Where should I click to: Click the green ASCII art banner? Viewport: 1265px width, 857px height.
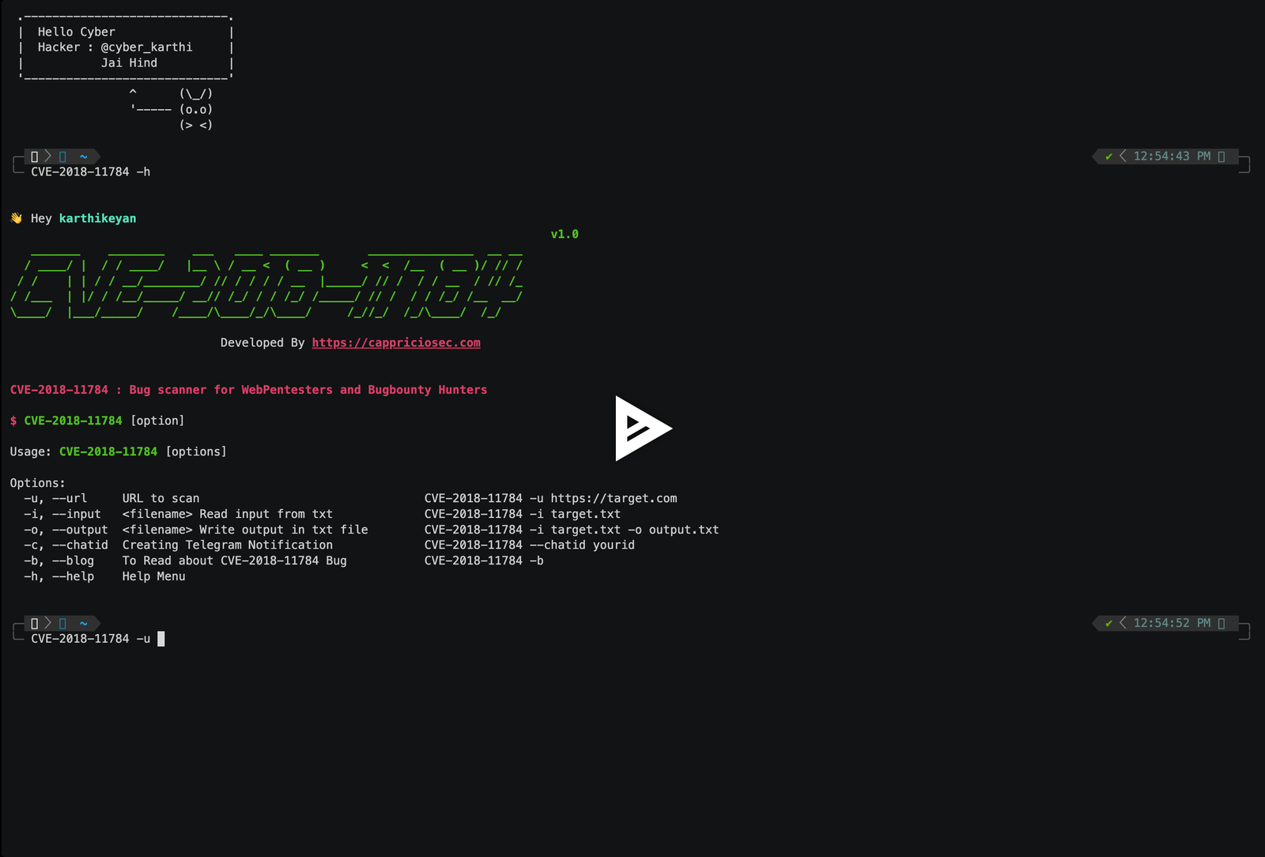coord(265,283)
